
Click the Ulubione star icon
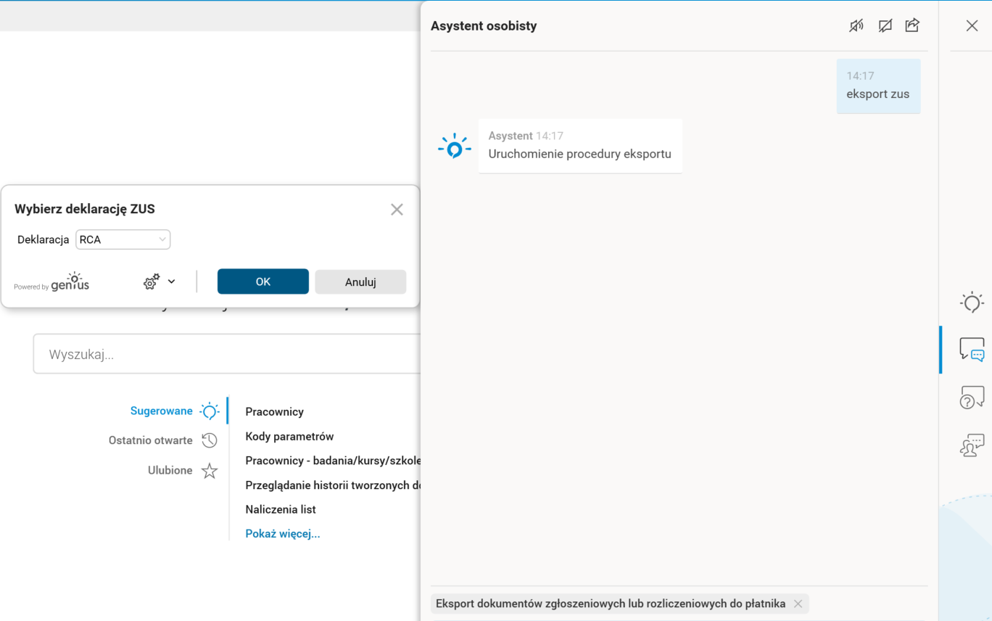tap(210, 471)
